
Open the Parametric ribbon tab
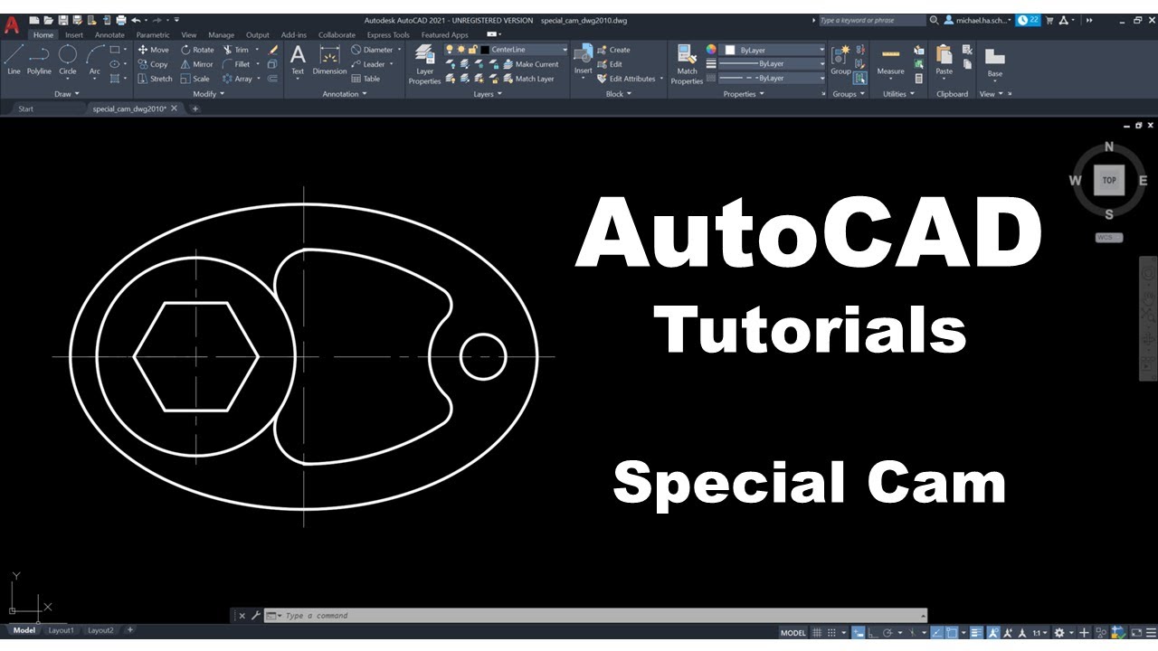153,35
